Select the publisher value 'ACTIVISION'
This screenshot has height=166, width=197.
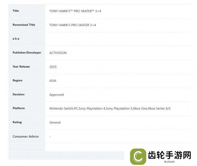click(58, 53)
